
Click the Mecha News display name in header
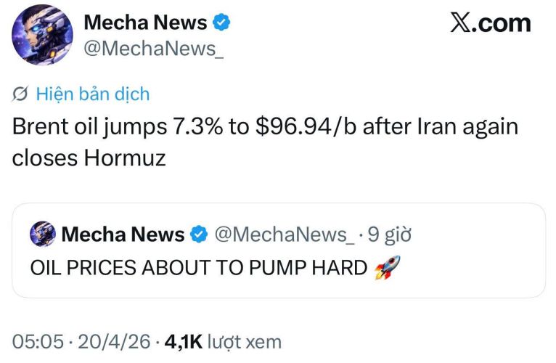(145, 23)
